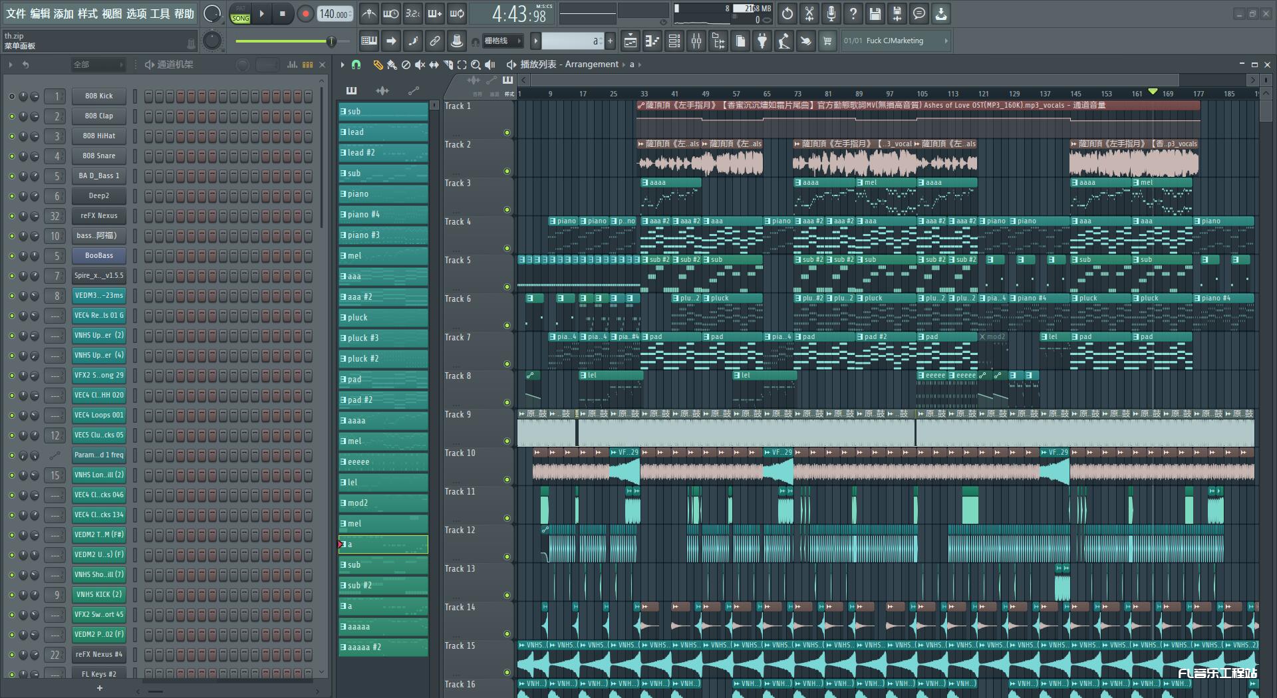1277x698 pixels.
Task: Toggle mute LED for Deep2 channel
Action: pyautogui.click(x=11, y=196)
